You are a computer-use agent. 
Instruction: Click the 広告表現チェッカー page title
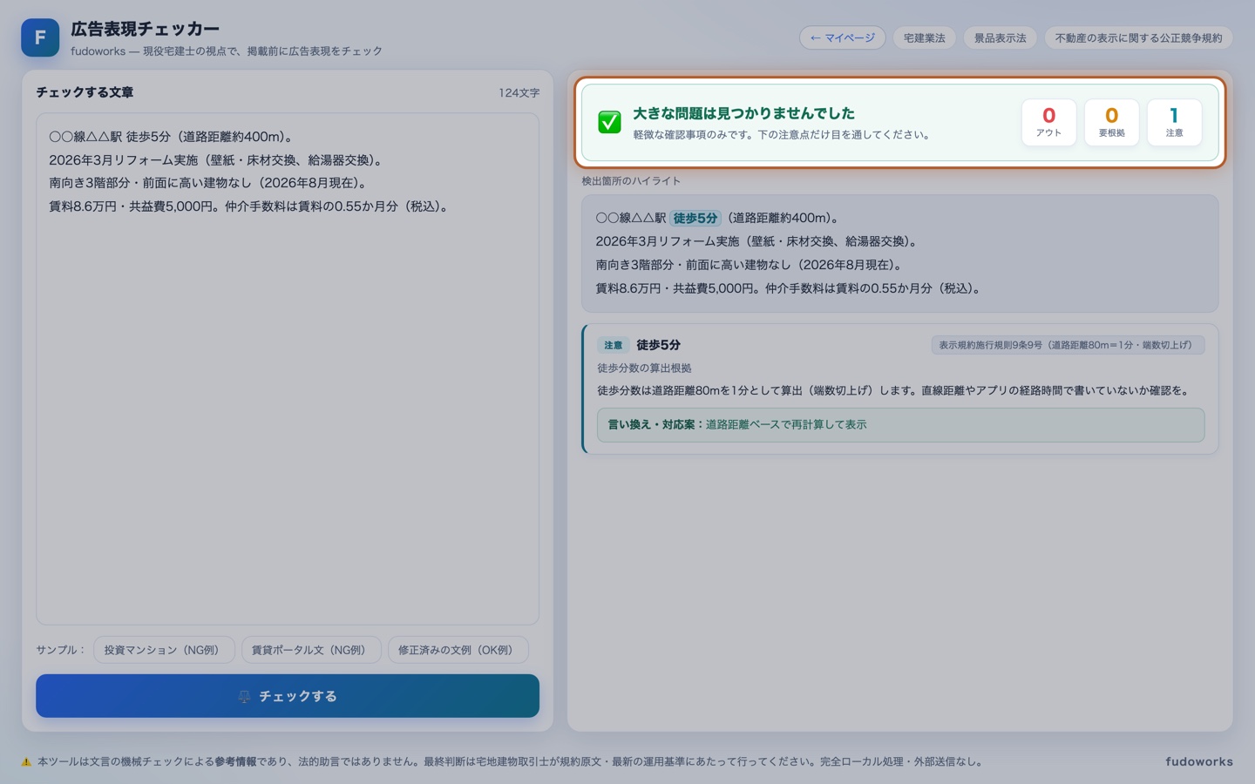(145, 29)
